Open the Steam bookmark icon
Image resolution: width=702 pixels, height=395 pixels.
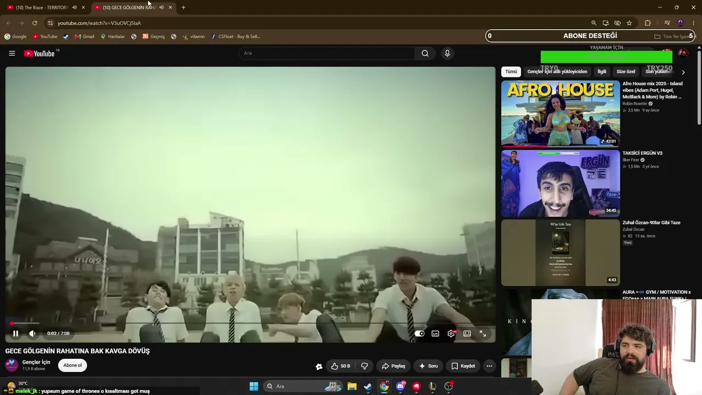point(66,37)
